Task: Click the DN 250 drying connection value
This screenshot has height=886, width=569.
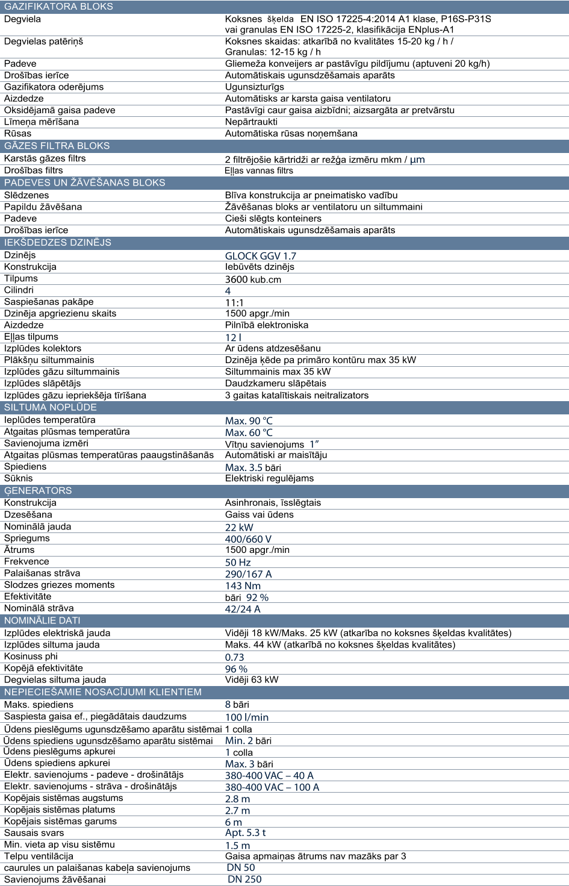Action: (244, 879)
